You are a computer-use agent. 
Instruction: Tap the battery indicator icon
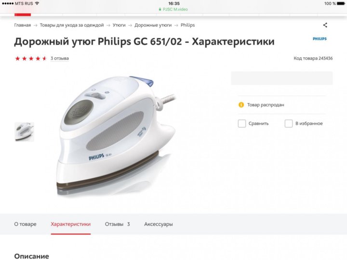point(341,3)
